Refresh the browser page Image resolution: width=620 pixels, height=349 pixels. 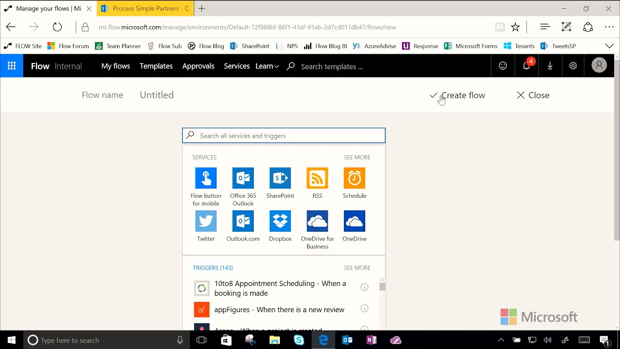pos(57,27)
